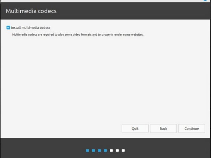Screen dimensions: 211x158
Task: Click the 'Install multimedia codecs' label
Action: tap(31, 28)
